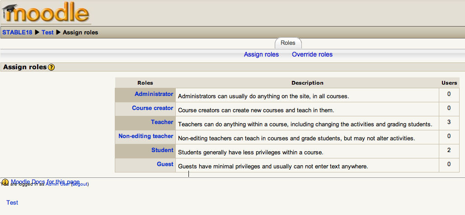The width and height of the screenshot is (465, 215).
Task: Click the Administrator users count of 0
Action: 449,94
